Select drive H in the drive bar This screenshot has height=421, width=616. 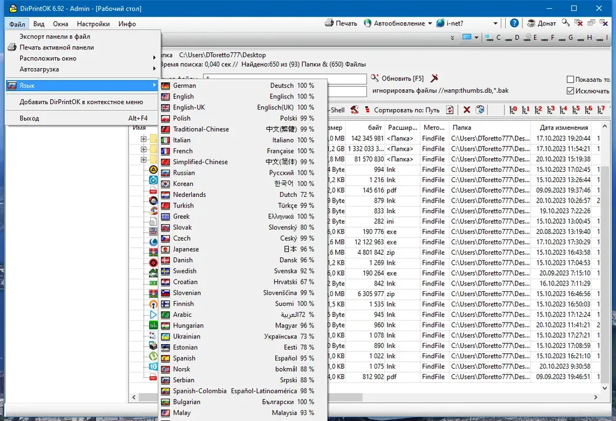584,38
